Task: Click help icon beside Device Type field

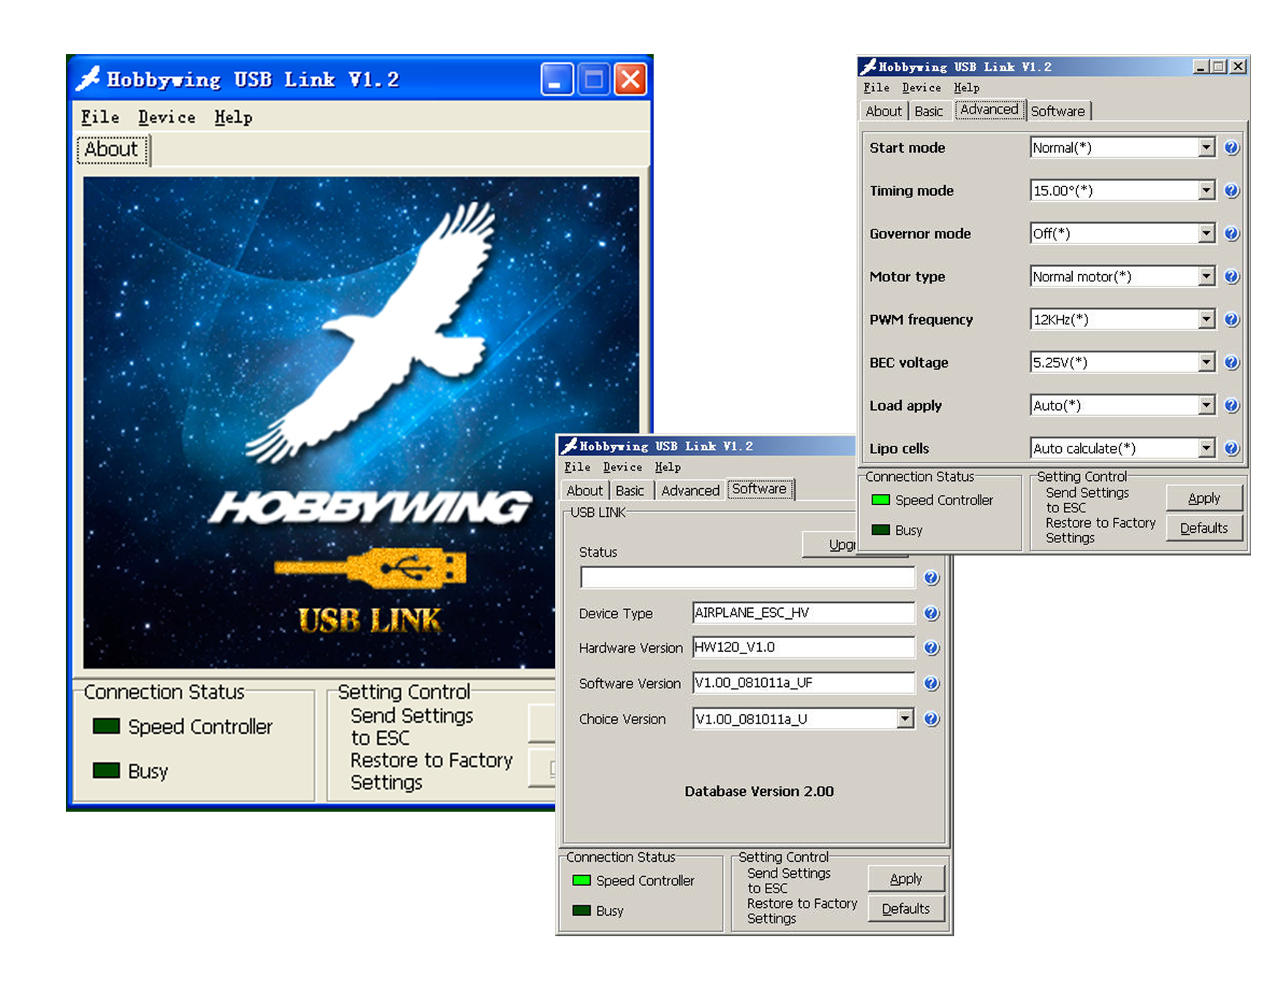Action: click(x=931, y=613)
